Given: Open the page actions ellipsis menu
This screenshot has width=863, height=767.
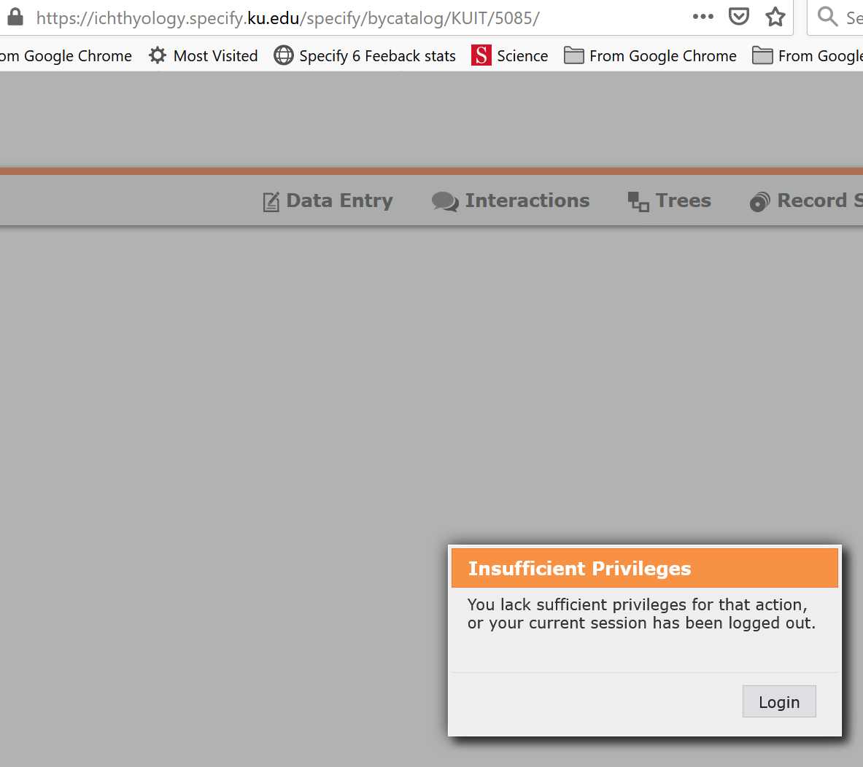Looking at the screenshot, I should coord(703,16).
